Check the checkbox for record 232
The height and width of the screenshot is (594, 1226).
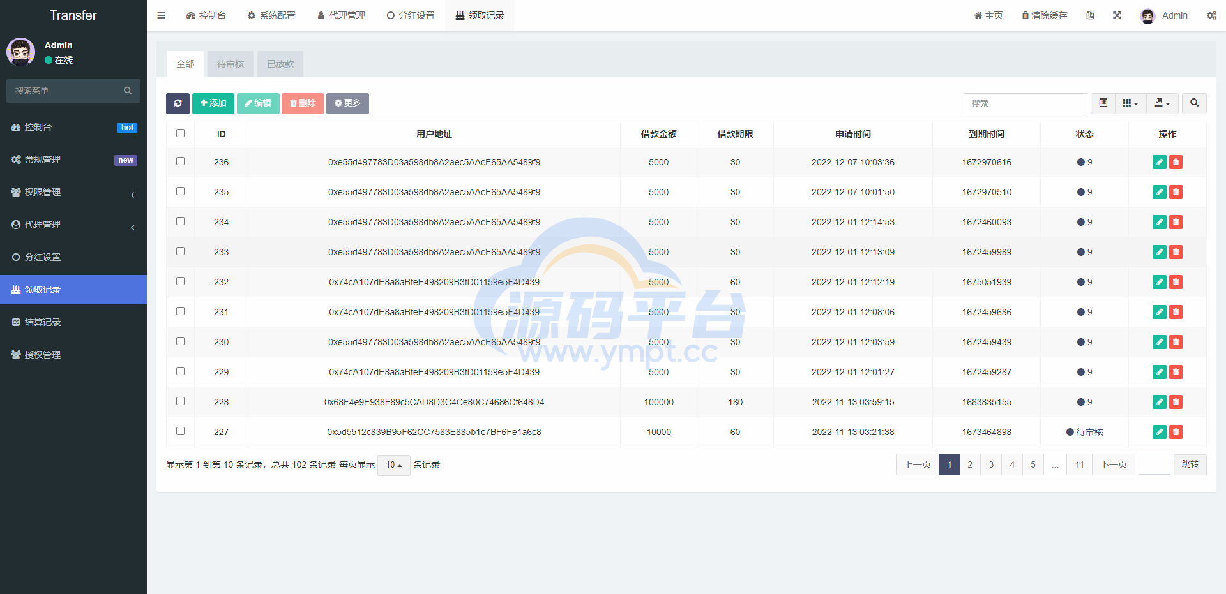point(180,281)
